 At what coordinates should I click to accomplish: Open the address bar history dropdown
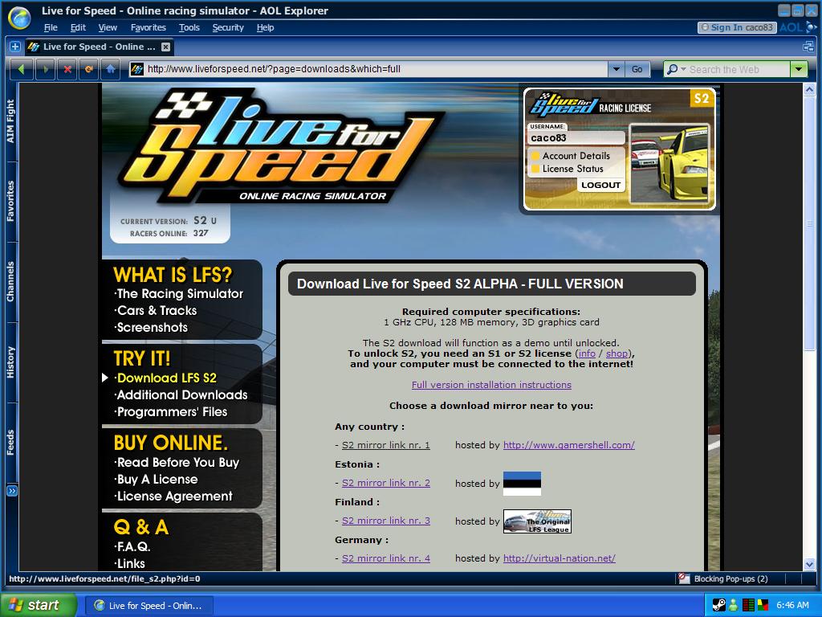616,69
